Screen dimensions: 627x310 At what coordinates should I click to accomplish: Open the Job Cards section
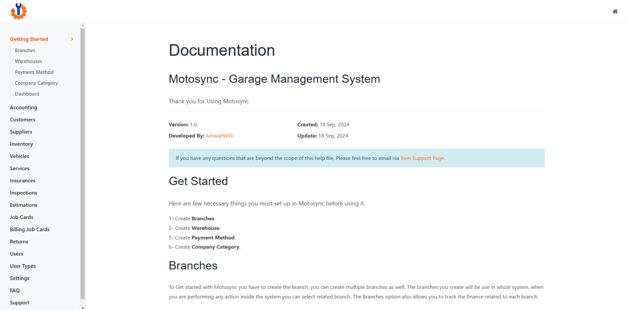click(21, 217)
